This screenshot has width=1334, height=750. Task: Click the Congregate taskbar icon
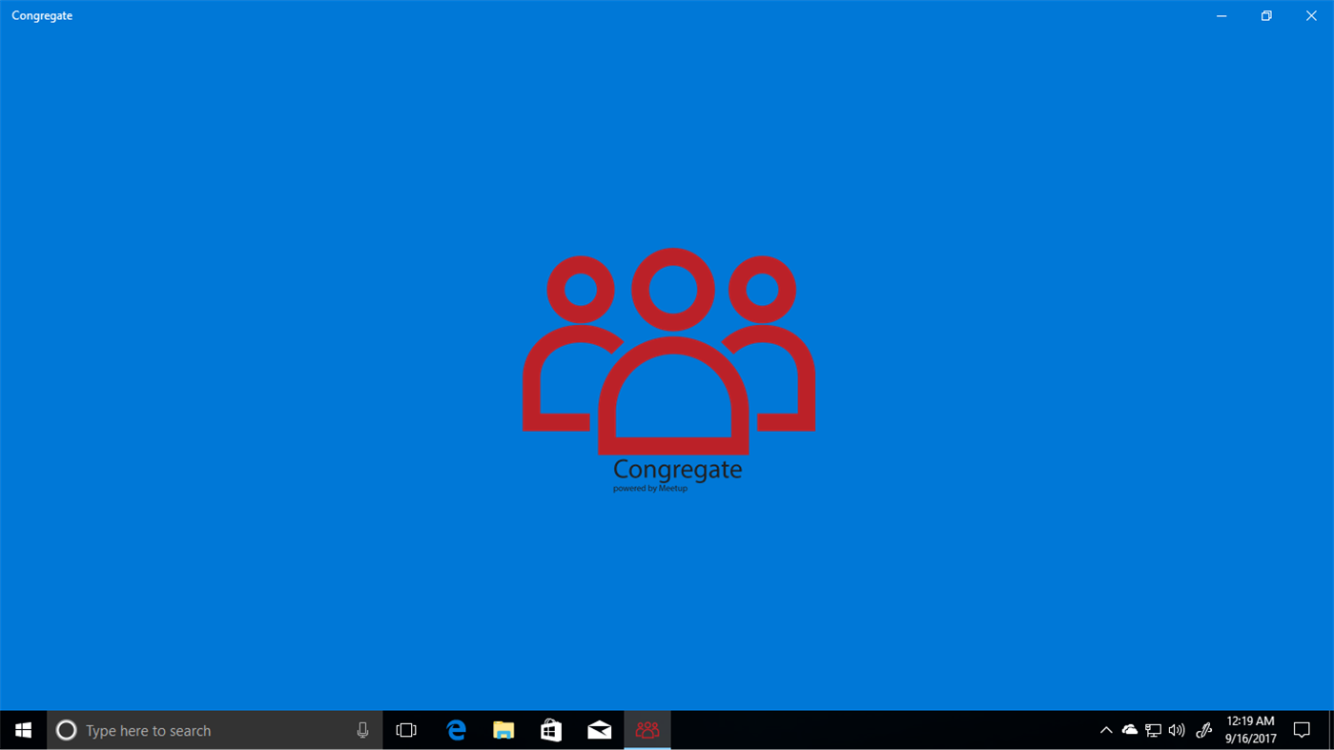point(646,730)
